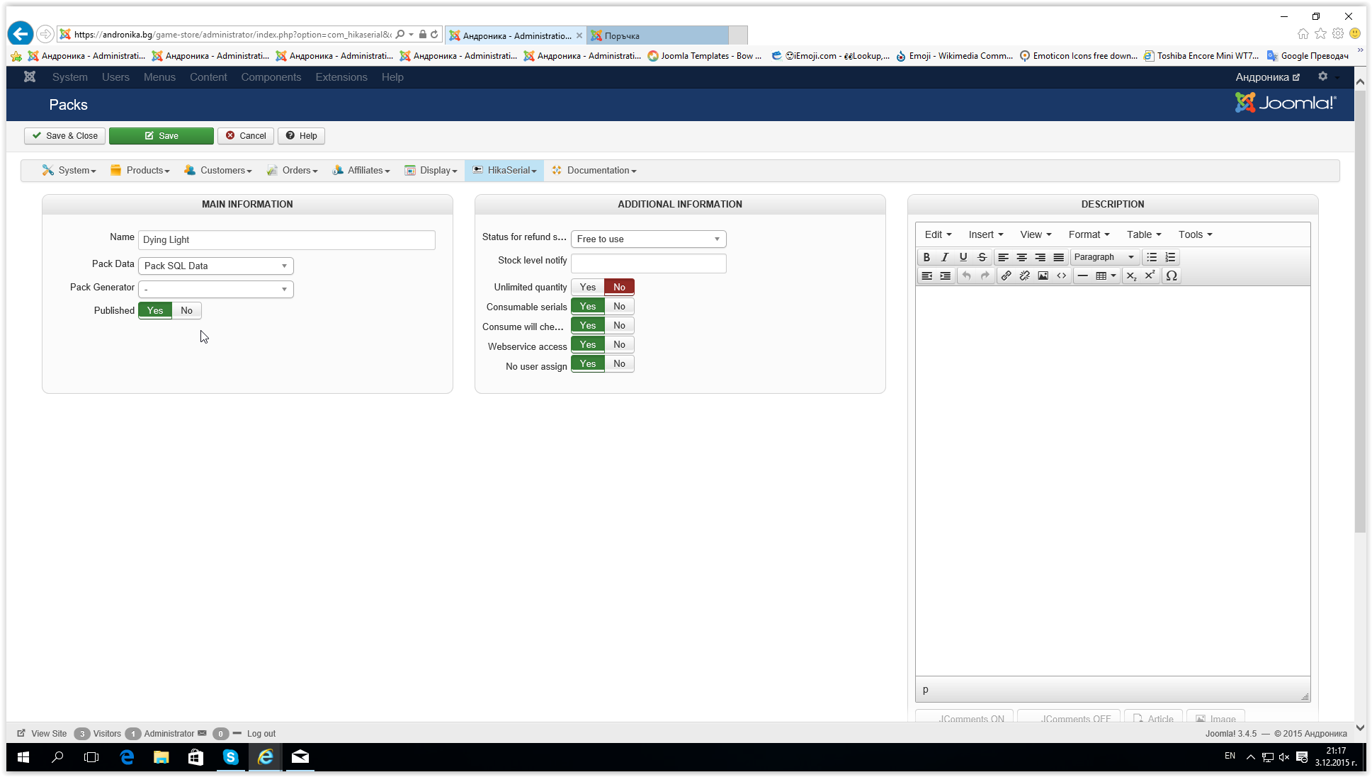
Task: Open the Pack Data dropdown
Action: click(215, 266)
